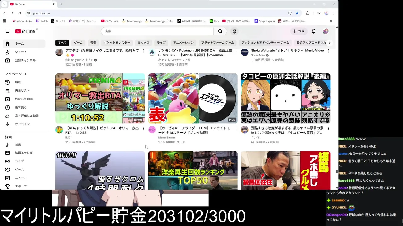
Task: Go back in the Chrome toolbar
Action: point(4,13)
